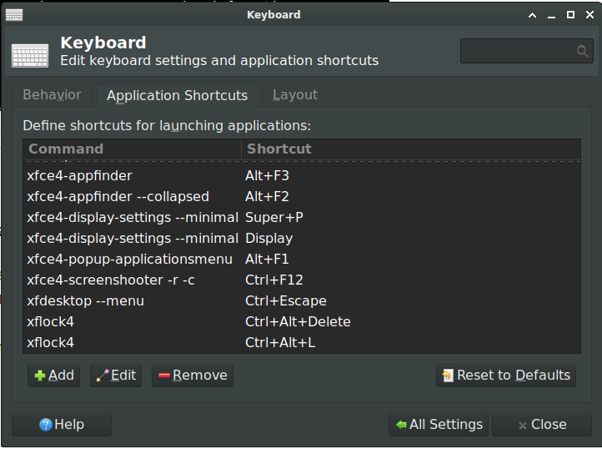
Task: Go back to All Settings
Action: click(x=439, y=425)
